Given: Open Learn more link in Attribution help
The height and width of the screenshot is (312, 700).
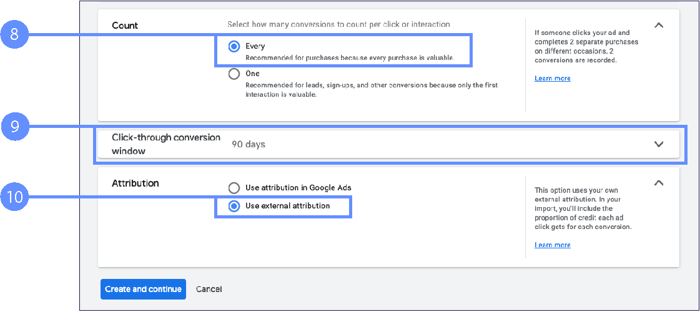Looking at the screenshot, I should coord(553,245).
